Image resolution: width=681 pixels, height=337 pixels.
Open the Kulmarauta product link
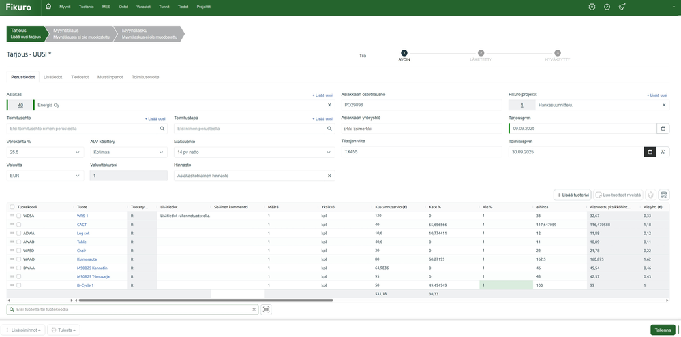point(87,259)
